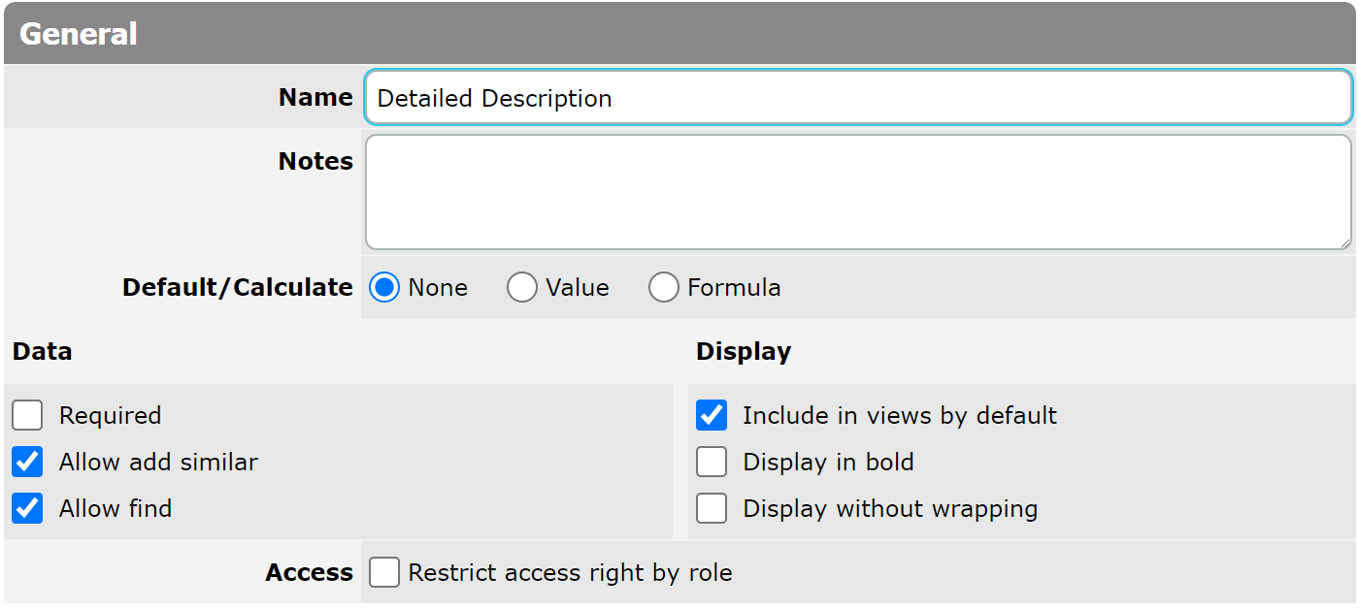Image resolution: width=1359 pixels, height=609 pixels.
Task: Click the General section header
Action: pyautogui.click(x=79, y=34)
